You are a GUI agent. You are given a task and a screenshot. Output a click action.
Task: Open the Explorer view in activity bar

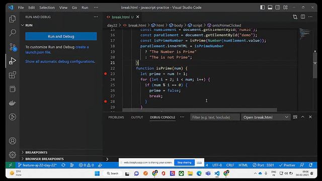(x=13, y=19)
